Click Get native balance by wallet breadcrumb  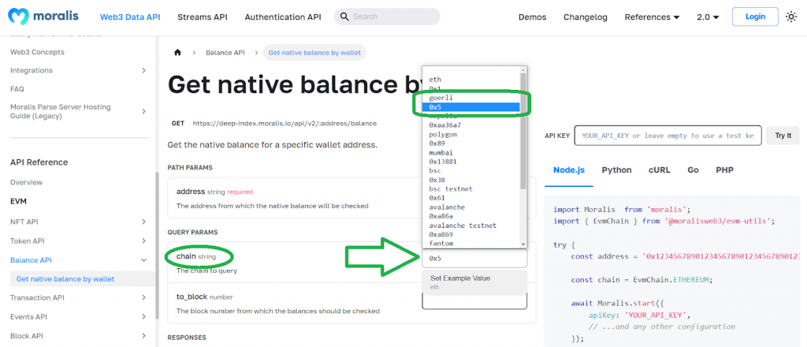[314, 53]
